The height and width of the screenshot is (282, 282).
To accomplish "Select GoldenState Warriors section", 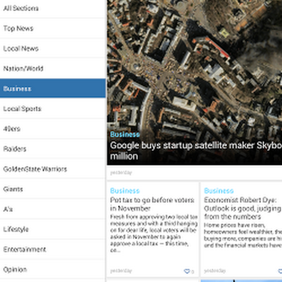I will (53, 169).
